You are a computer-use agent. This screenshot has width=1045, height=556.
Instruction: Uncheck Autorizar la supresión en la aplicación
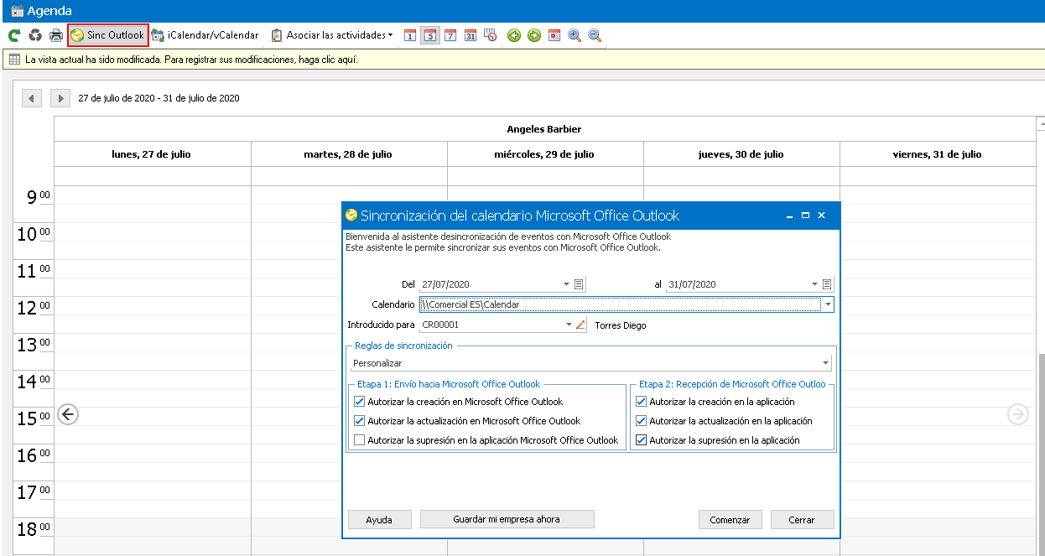642,440
